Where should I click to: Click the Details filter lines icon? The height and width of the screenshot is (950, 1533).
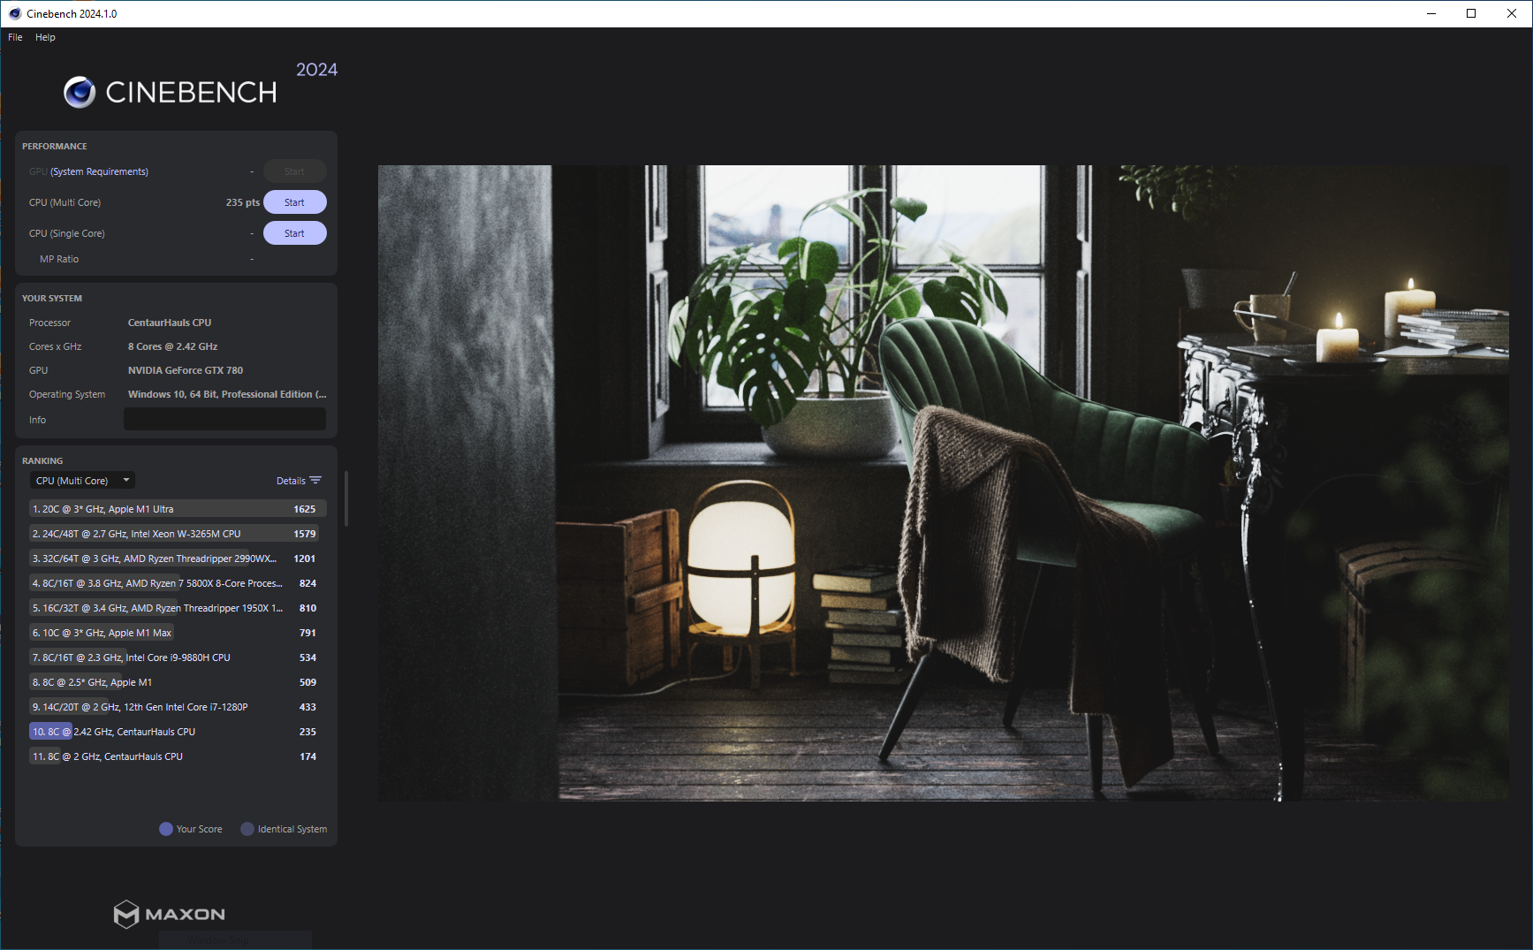[x=315, y=481]
